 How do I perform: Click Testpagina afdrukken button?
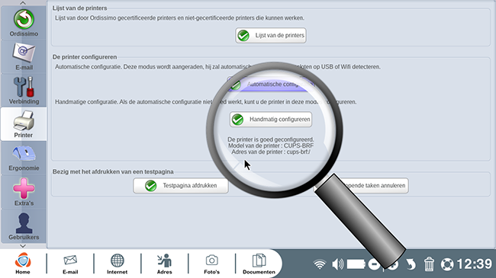point(181,185)
